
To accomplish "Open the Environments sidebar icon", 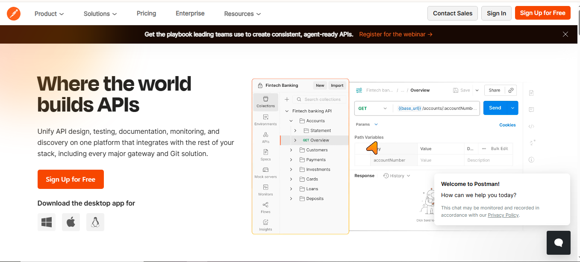I will [x=265, y=120].
